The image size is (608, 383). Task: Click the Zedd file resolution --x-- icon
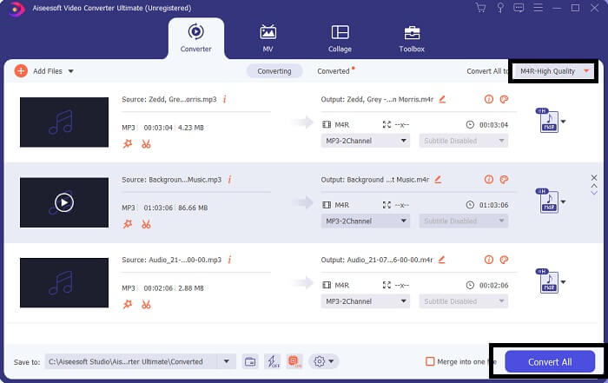coord(387,124)
